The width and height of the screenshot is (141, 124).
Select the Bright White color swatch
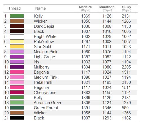(17, 36)
